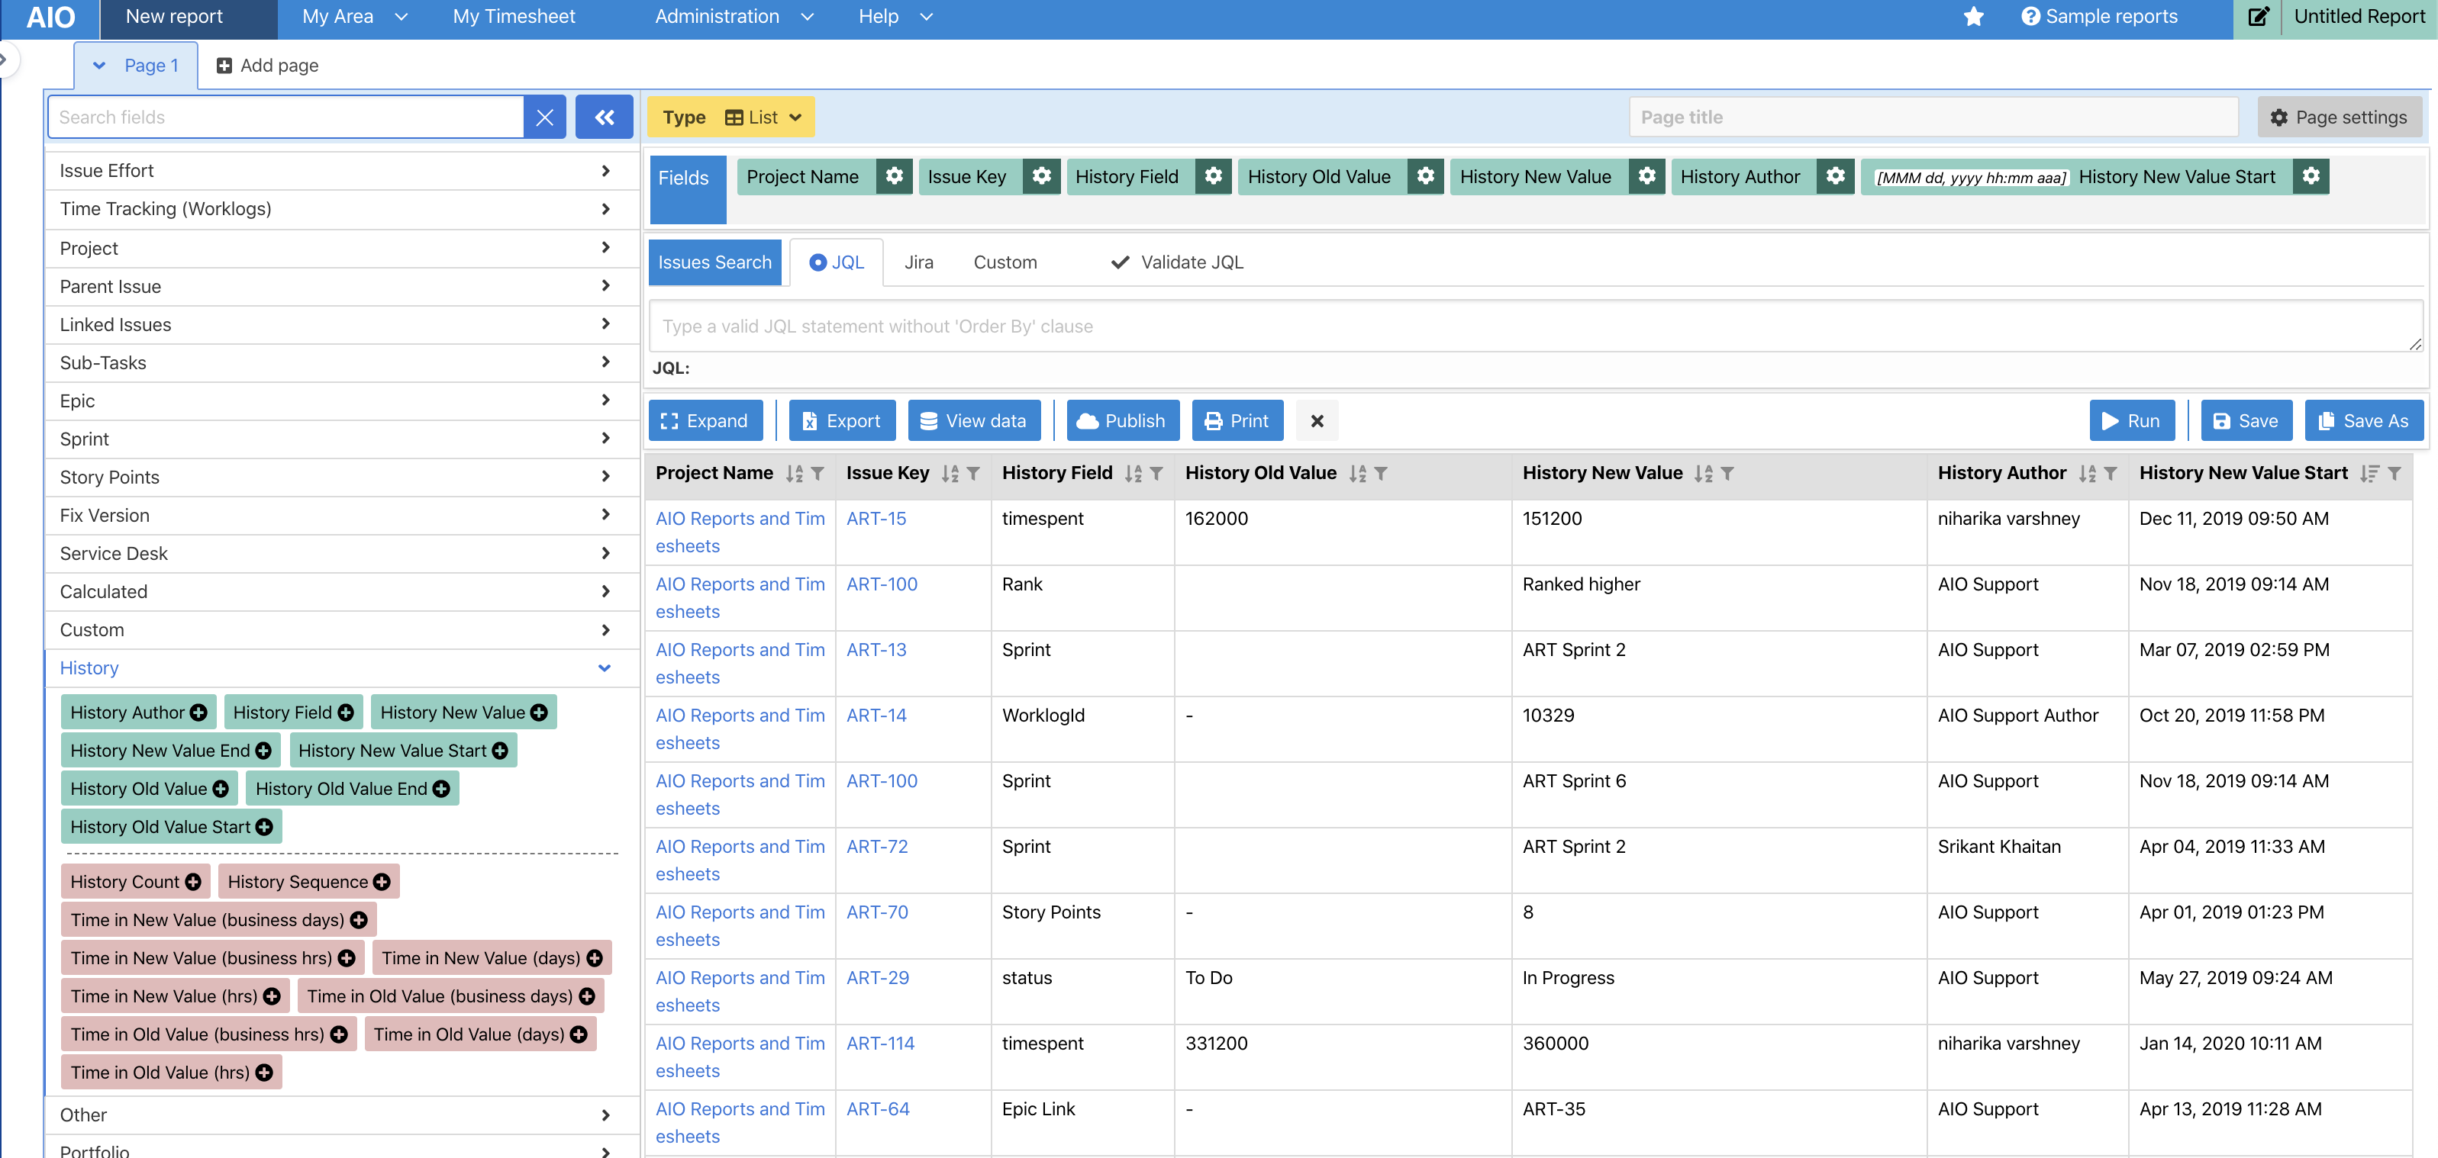
Task: Collapse the fields sidebar via double-chevron icon
Action: (604, 117)
